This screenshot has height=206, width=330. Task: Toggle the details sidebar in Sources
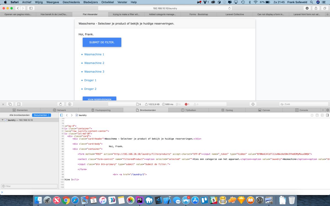coord(327,115)
